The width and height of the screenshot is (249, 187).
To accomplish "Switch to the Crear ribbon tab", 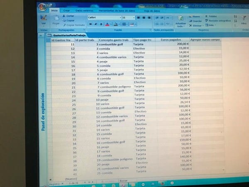I will point(66,10).
